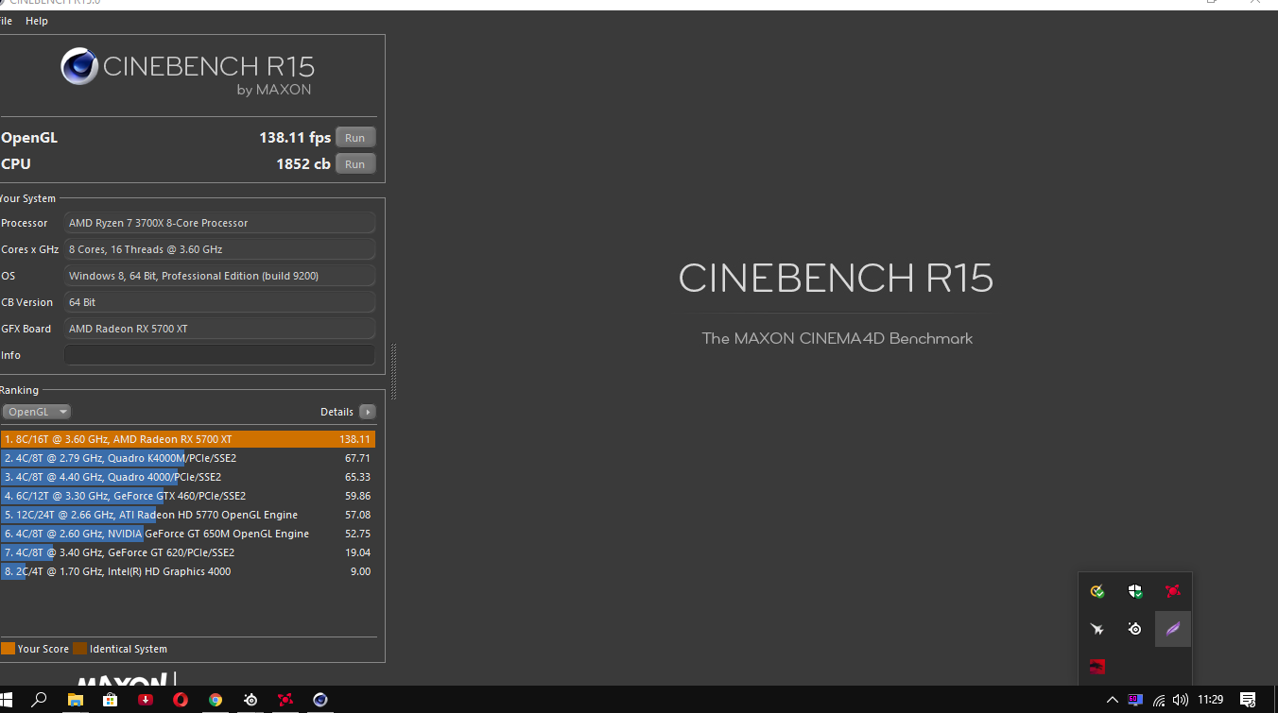The height and width of the screenshot is (713, 1278).
Task: Click the CB Version field 64 Bit
Action: click(x=219, y=302)
